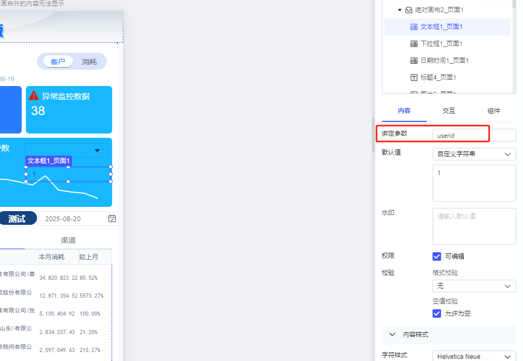Click the table cell 85.52%

(89, 278)
